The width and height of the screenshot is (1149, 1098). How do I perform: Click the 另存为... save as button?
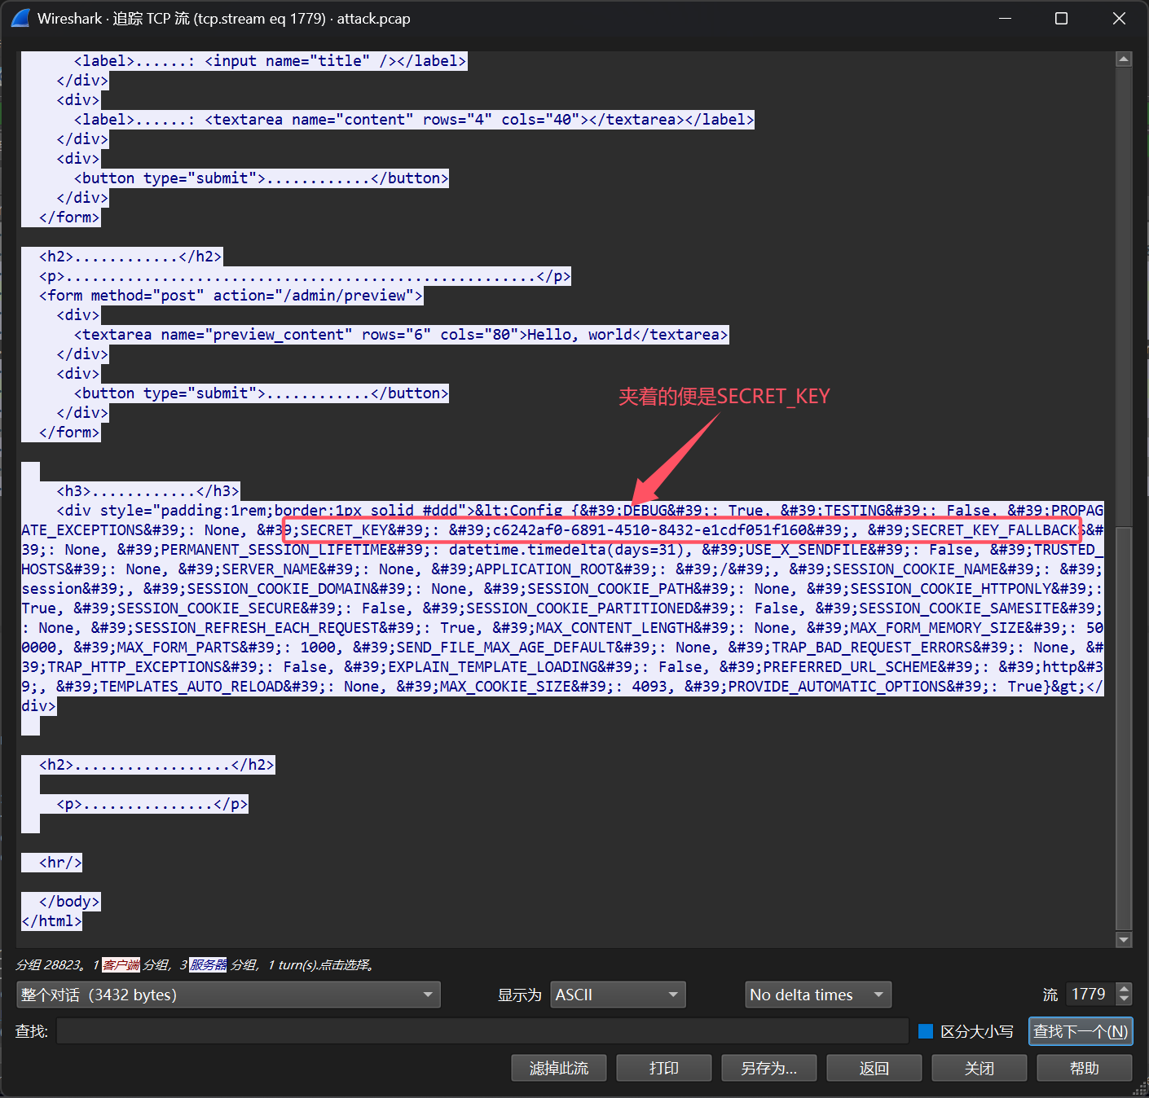coord(768,1068)
